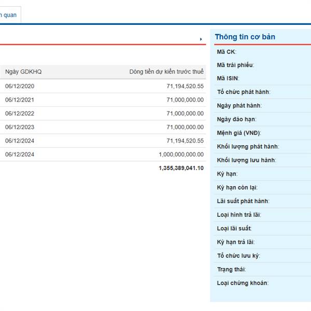Click the "Mã ISIN" field label
This screenshot has height=311, width=311.
228,78
